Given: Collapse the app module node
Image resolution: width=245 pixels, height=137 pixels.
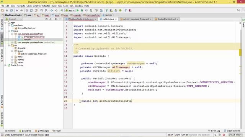Looking at the screenshot, I should pos(5,22).
